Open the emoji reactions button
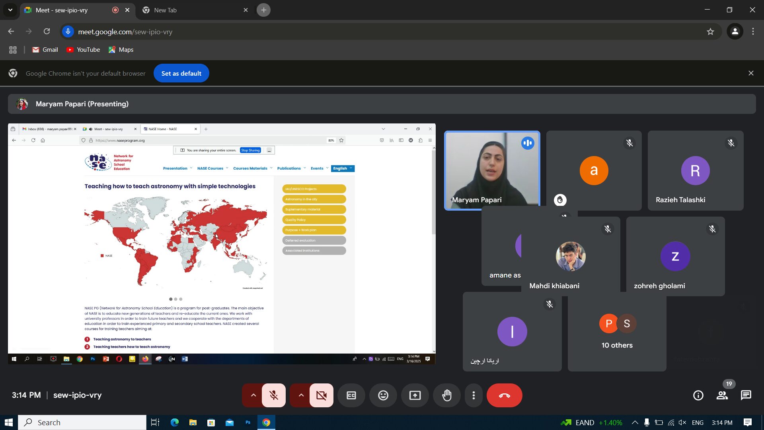This screenshot has height=430, width=764. (x=383, y=395)
